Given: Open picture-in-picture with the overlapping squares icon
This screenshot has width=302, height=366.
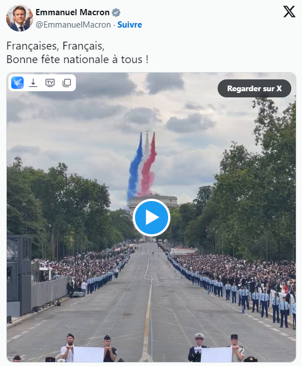Looking at the screenshot, I should coord(67,83).
